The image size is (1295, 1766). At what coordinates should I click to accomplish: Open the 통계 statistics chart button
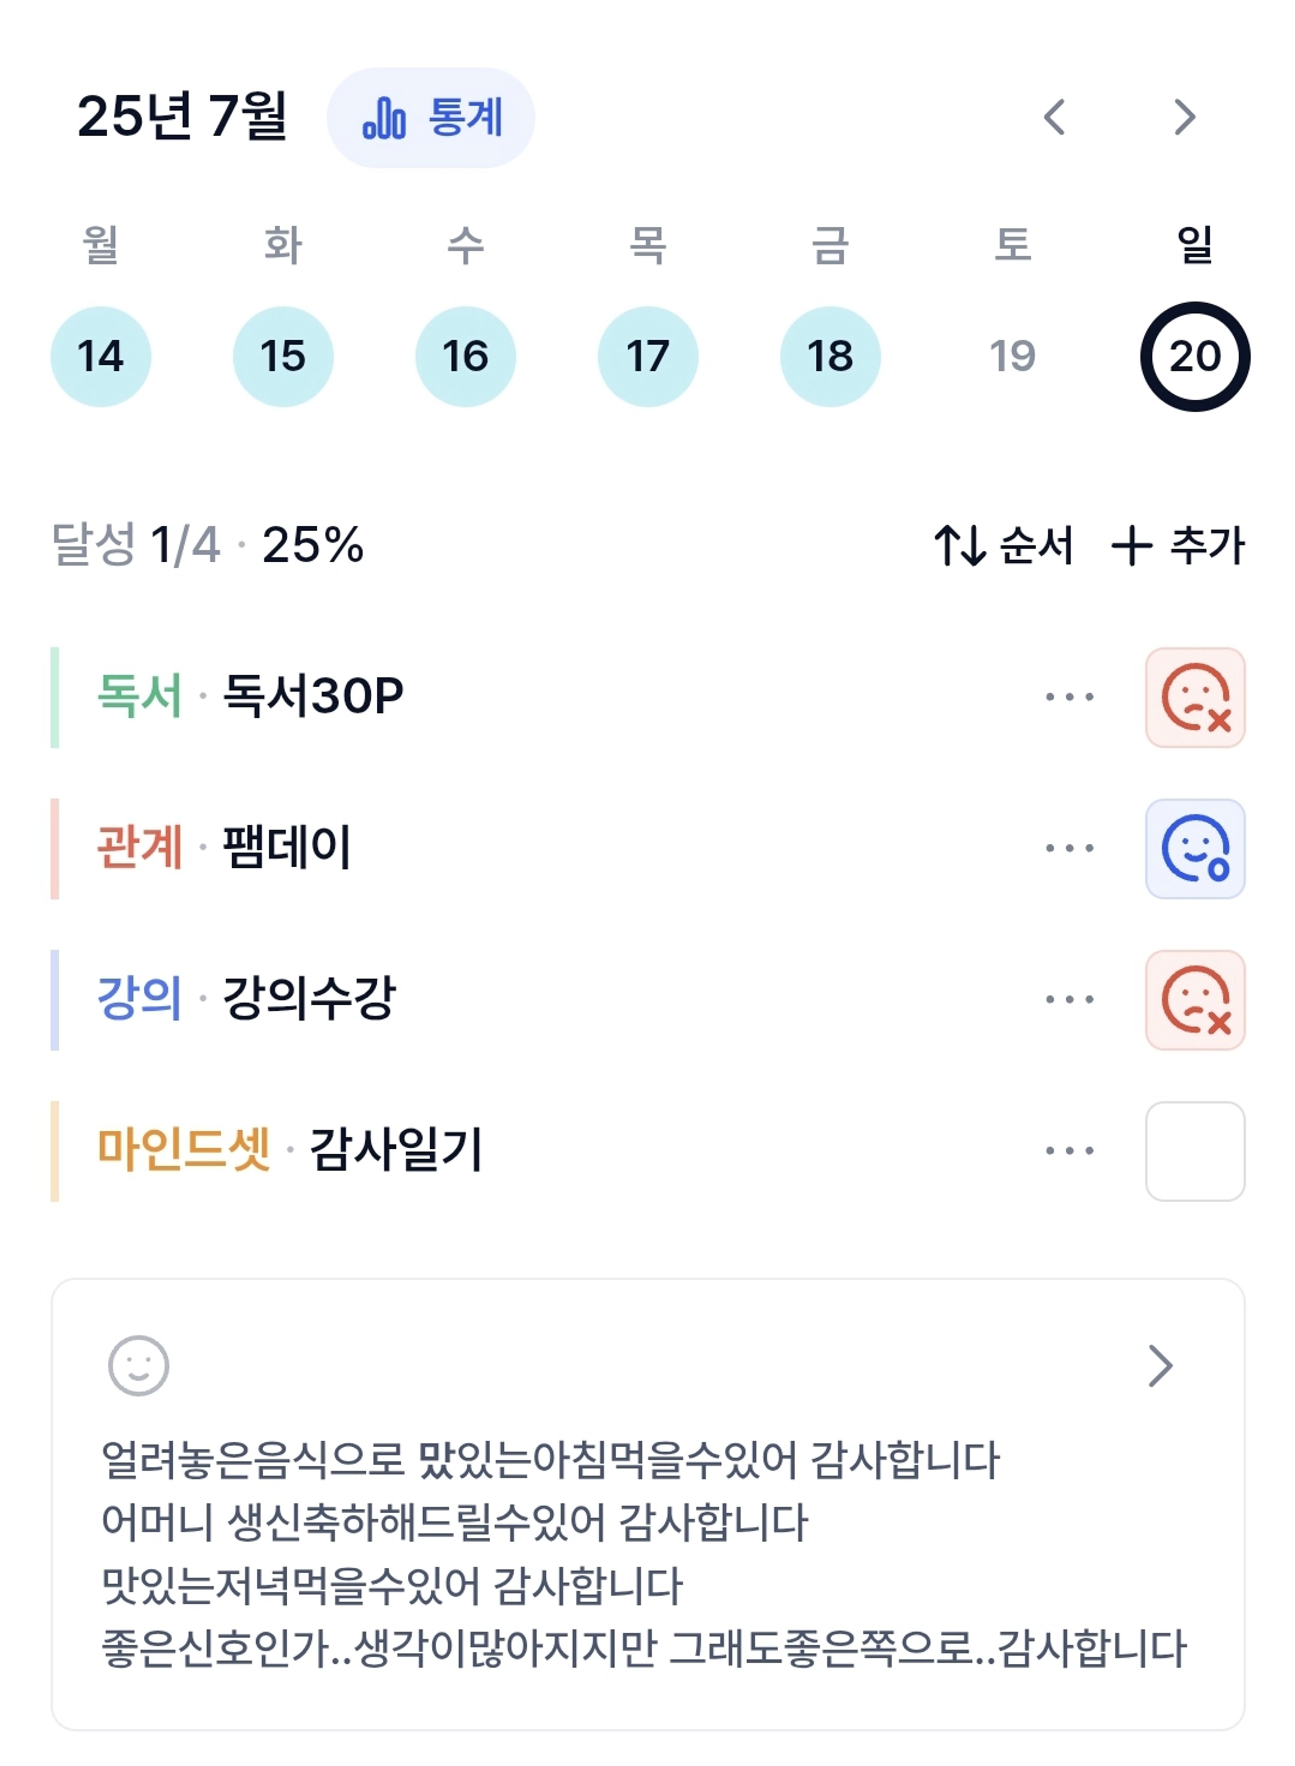click(430, 118)
